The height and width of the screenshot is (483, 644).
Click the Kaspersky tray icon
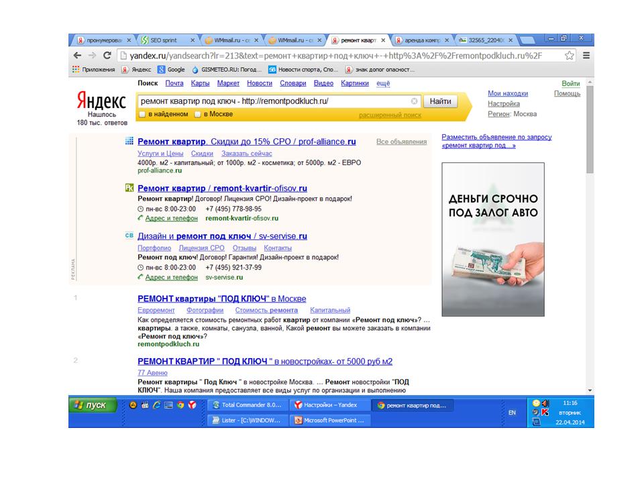(545, 412)
